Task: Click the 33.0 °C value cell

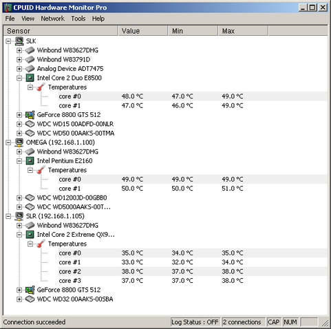Action: click(132, 262)
